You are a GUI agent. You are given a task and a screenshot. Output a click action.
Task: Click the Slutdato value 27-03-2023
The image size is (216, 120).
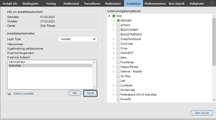click(x=47, y=21)
